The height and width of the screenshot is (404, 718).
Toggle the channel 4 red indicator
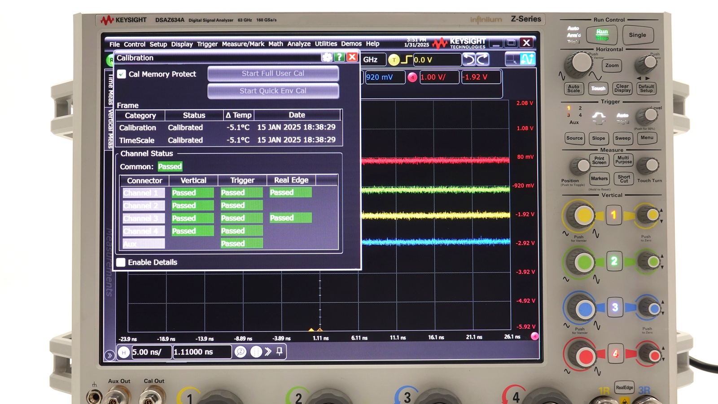(x=412, y=77)
